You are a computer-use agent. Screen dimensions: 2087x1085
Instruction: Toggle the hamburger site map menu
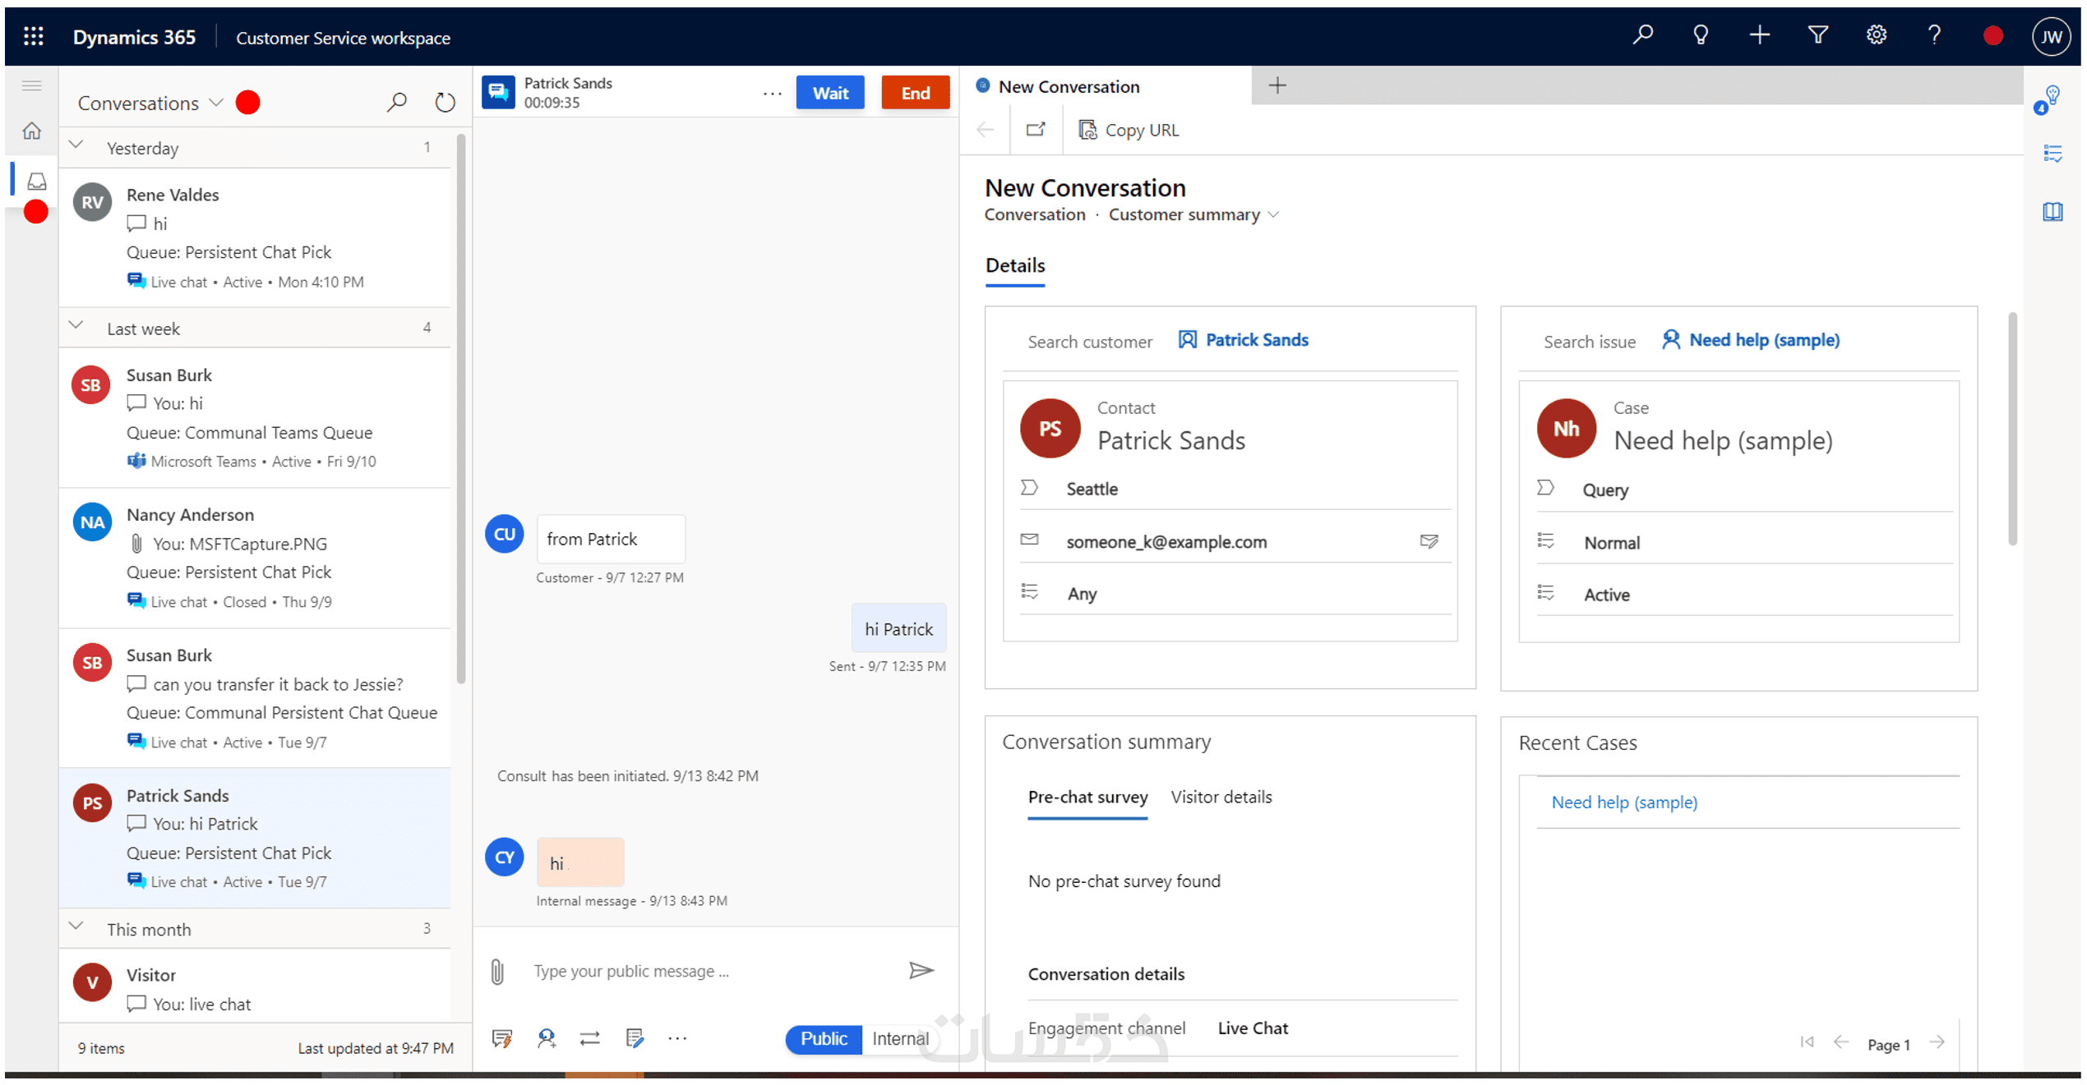pyautogui.click(x=32, y=85)
